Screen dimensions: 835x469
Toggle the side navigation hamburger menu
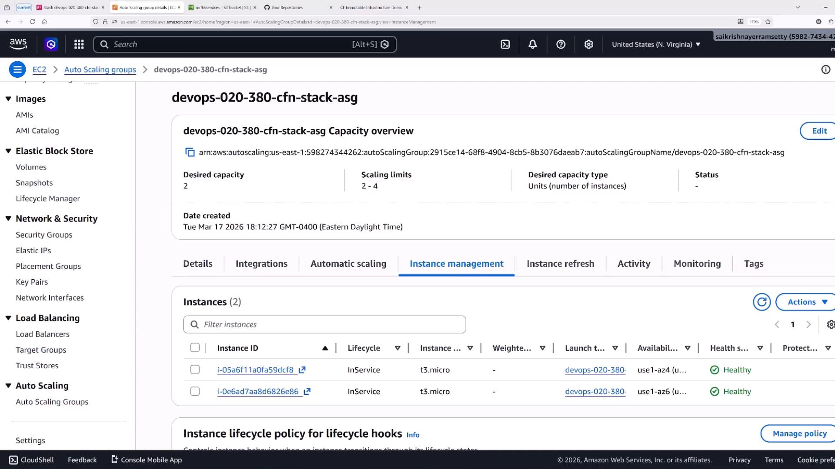point(17,69)
